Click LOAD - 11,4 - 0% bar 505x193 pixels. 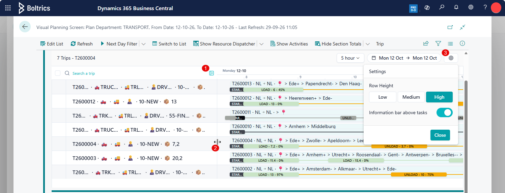pos(271,160)
